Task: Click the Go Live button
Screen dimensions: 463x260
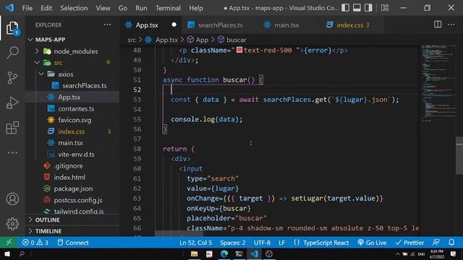Action: (372, 243)
